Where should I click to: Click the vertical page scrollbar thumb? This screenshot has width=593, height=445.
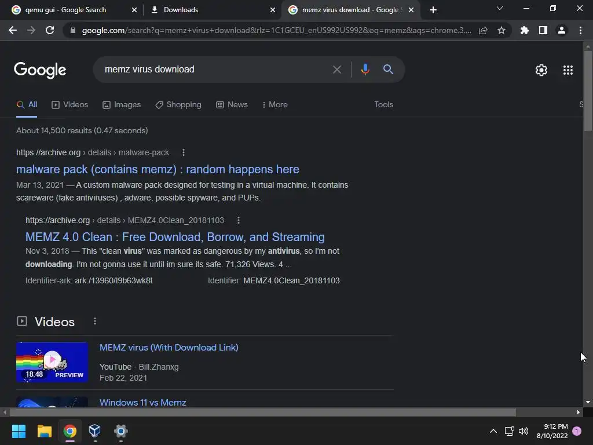(588, 91)
